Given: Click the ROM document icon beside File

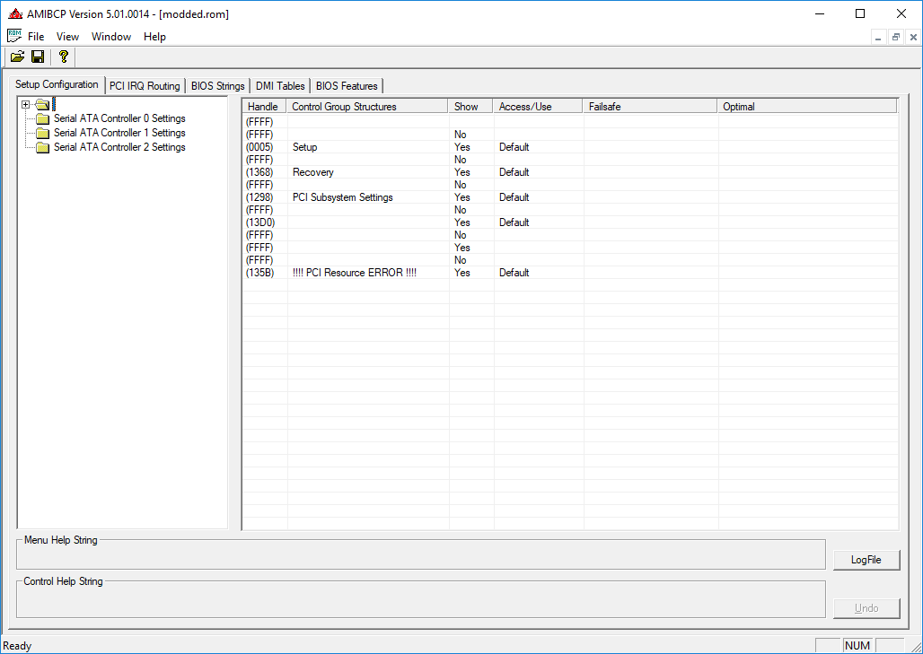Looking at the screenshot, I should pyautogui.click(x=14, y=36).
